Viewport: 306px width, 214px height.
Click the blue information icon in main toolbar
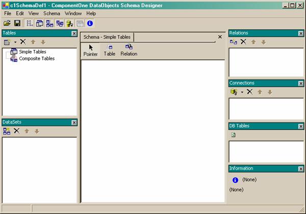(90, 23)
